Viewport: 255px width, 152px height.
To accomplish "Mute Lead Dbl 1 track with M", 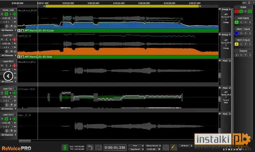I will click(2, 39).
